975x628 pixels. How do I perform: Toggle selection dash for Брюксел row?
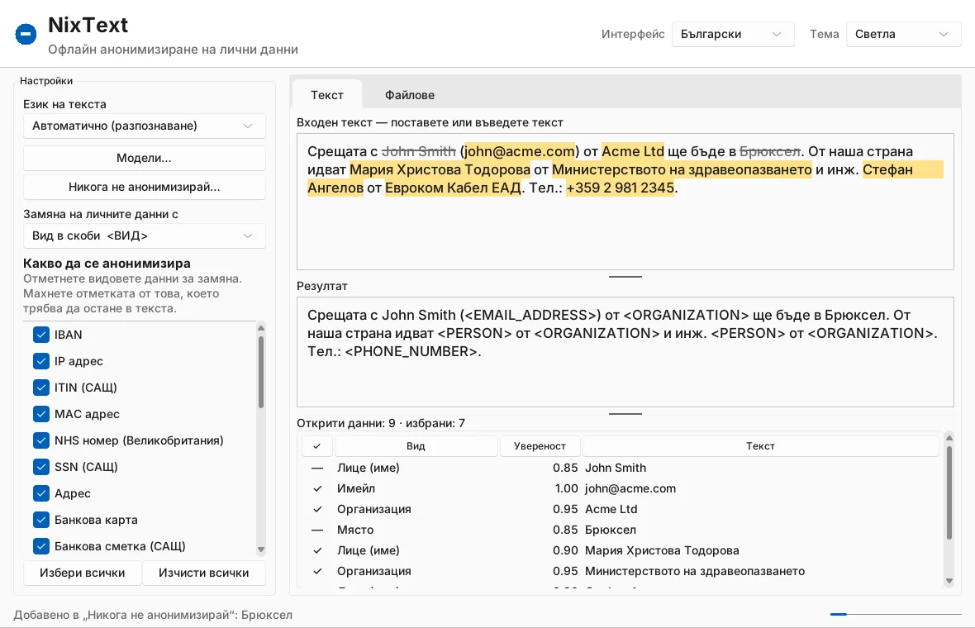click(317, 530)
